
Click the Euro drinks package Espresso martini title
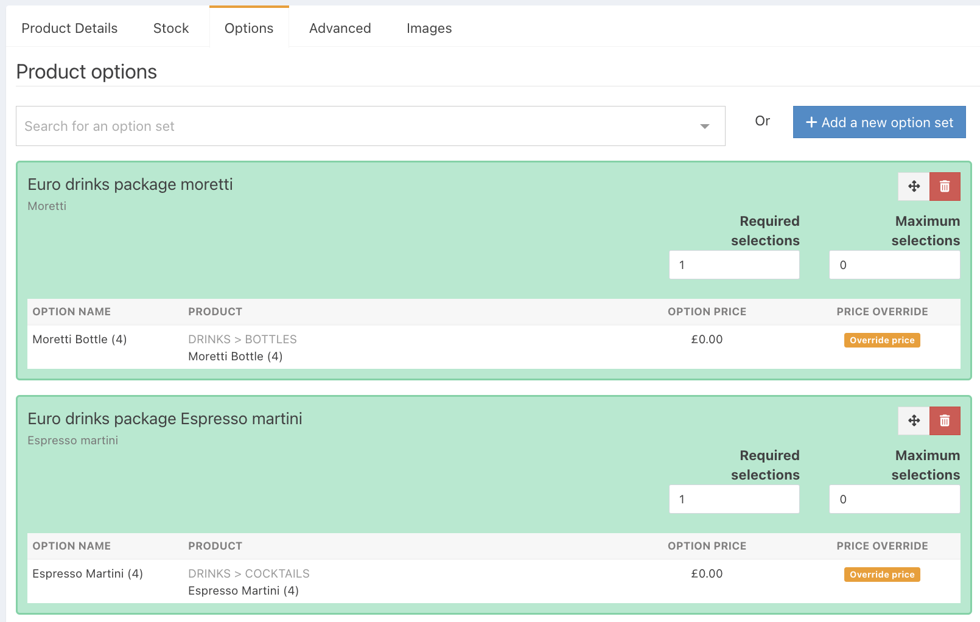tap(165, 419)
